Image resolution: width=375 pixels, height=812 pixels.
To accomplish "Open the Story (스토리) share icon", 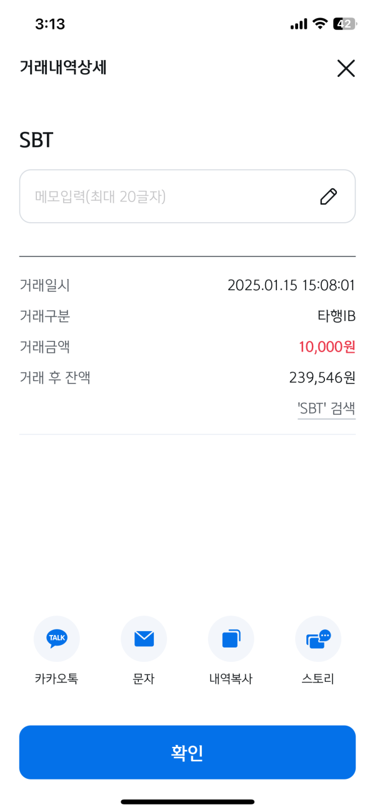I will pos(318,639).
